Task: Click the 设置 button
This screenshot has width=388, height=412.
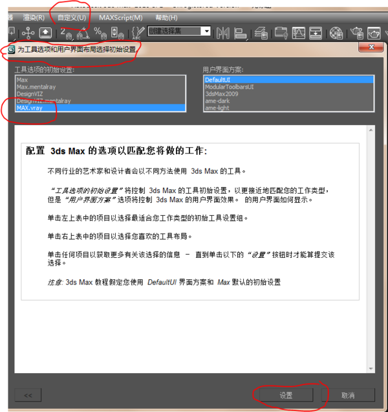Action: (x=286, y=395)
